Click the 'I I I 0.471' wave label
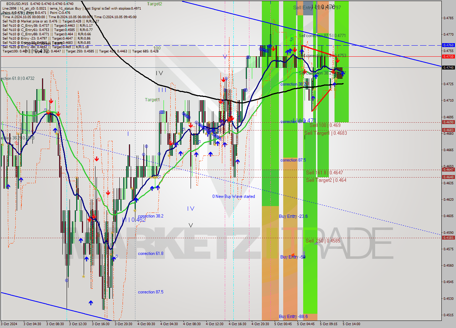This screenshot has width=456, height=328. [305, 121]
